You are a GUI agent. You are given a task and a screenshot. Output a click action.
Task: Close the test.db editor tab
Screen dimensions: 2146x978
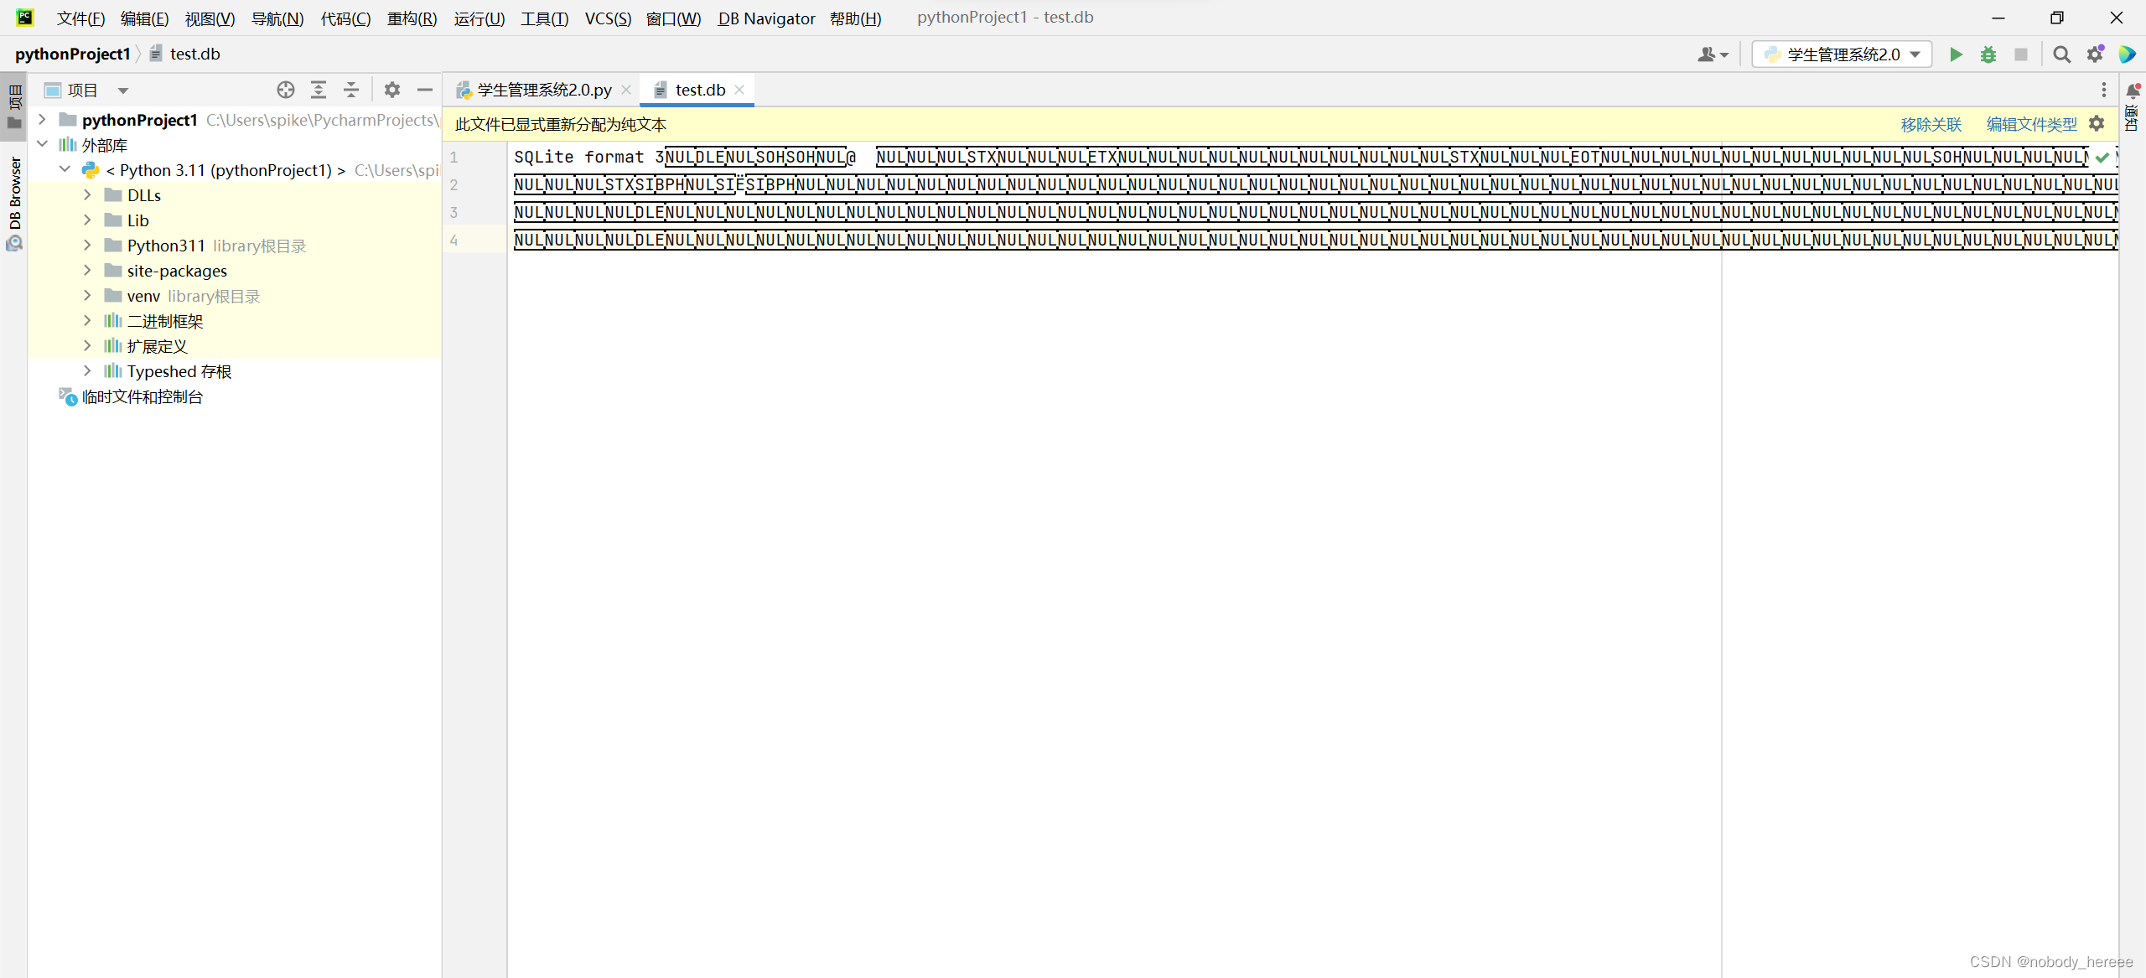[739, 90]
